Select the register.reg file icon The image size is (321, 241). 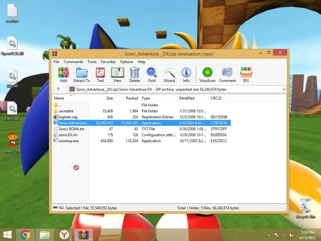[x=55, y=117]
